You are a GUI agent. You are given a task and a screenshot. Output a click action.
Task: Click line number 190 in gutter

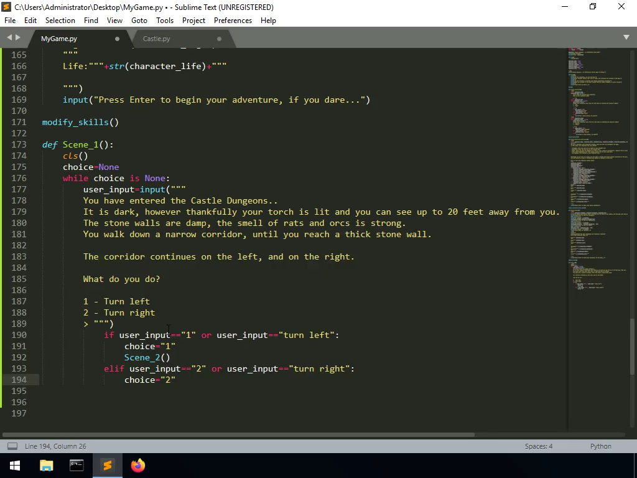pyautogui.click(x=19, y=335)
